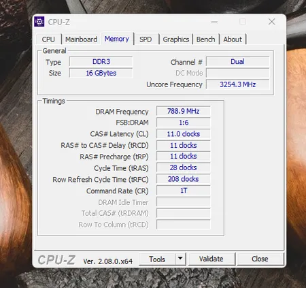Minimize the CPU-Z window
The width and height of the screenshot is (306, 288).
[214, 22]
